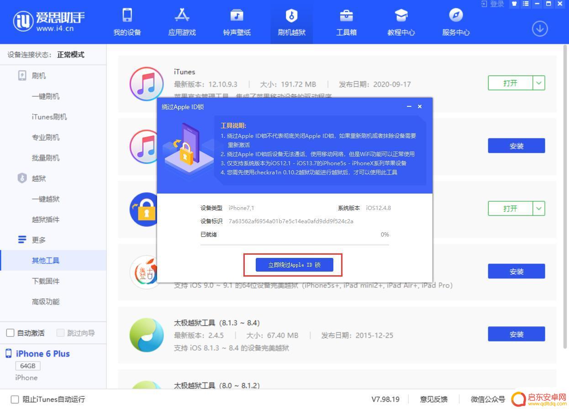569x409 pixels.
Task: Click 设备连接状态 正常模式 status text
Action: (46, 55)
